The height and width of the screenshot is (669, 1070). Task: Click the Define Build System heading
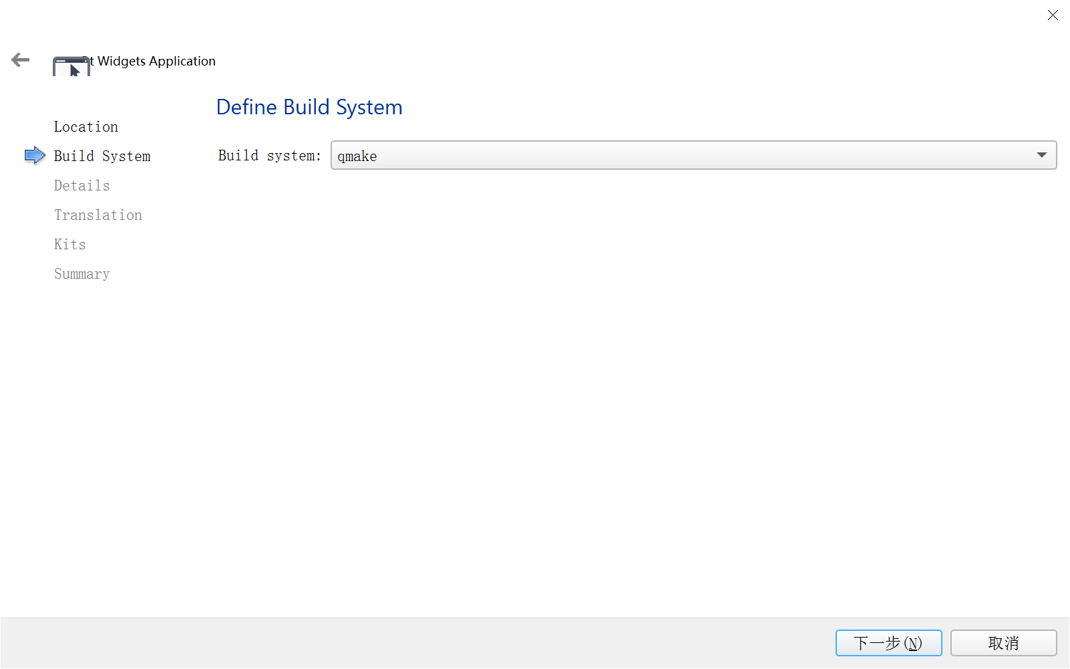pos(309,107)
